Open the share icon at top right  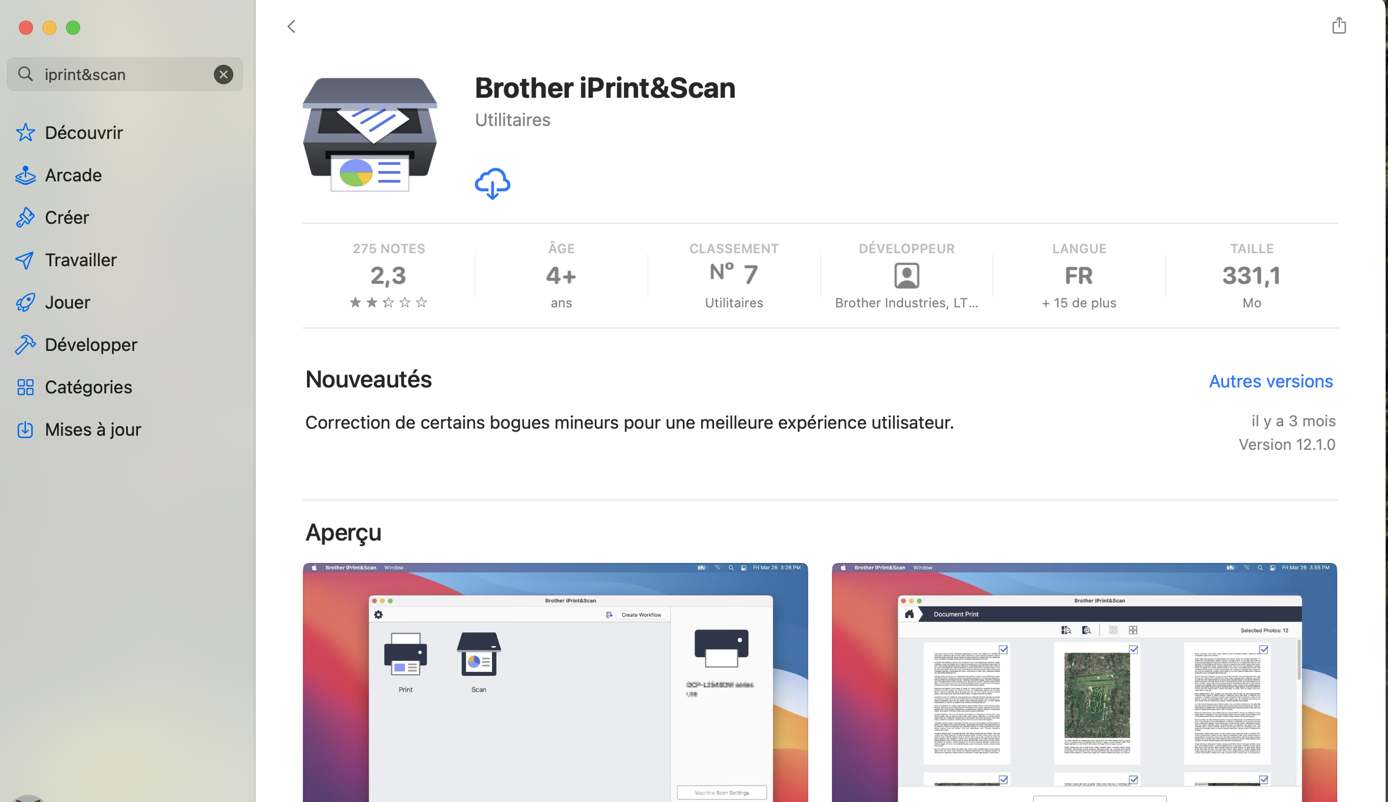pos(1339,25)
